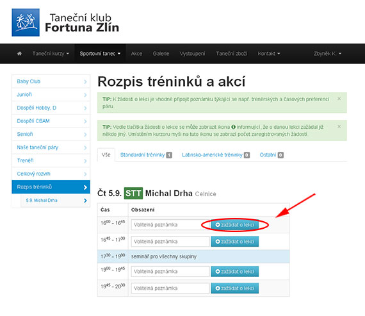Open the Kontakt dropdown in navbar
Image resolution: width=365 pixels, height=316 pixels.
click(x=269, y=54)
